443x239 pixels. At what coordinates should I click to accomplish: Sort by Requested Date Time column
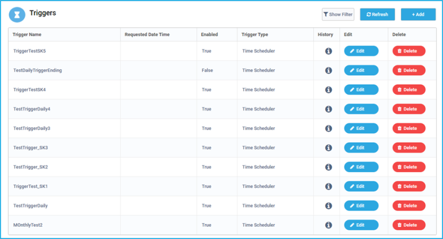(x=147, y=35)
